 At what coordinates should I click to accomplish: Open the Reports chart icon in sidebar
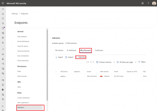[3, 106]
